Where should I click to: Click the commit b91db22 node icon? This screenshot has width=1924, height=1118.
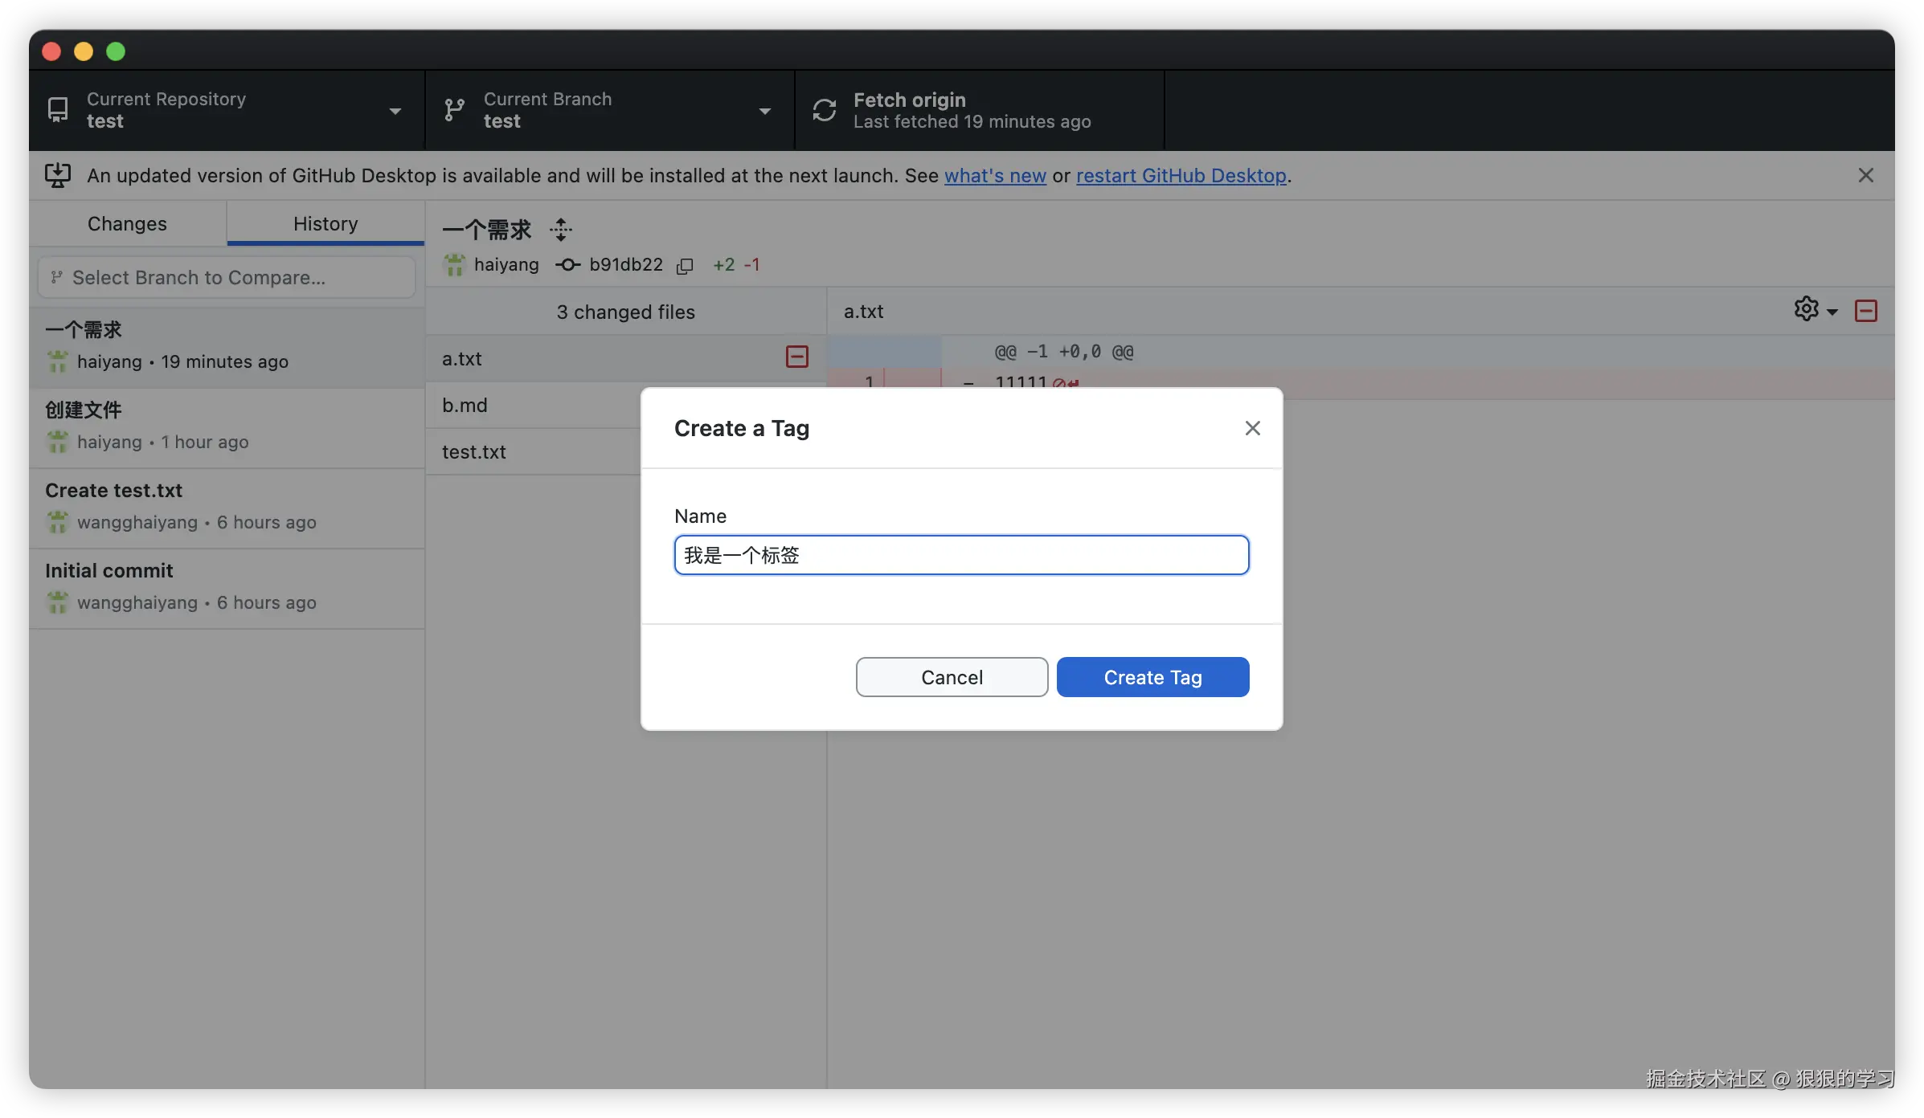(568, 265)
